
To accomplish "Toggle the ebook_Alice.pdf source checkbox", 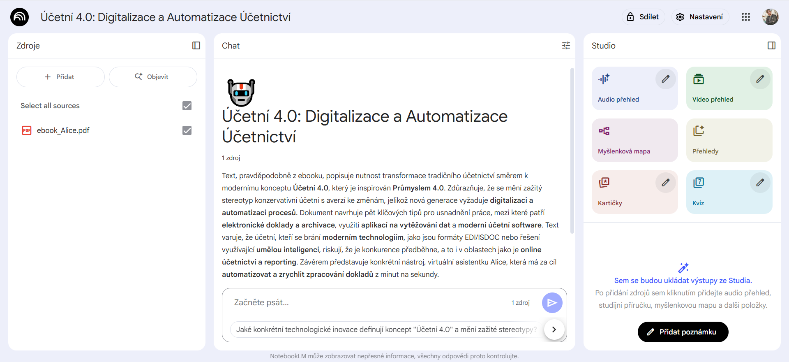I will pos(187,130).
